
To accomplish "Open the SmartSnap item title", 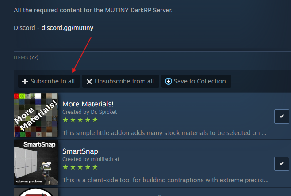I will (x=80, y=151).
